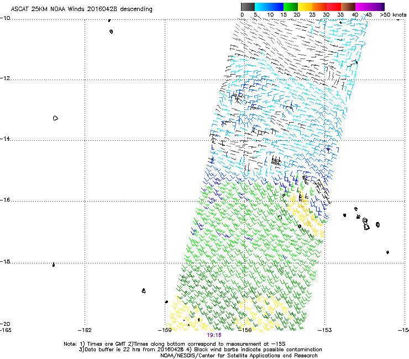Click the '-159' longitude axis label
The image size is (409, 359).
pyautogui.click(x=165, y=330)
